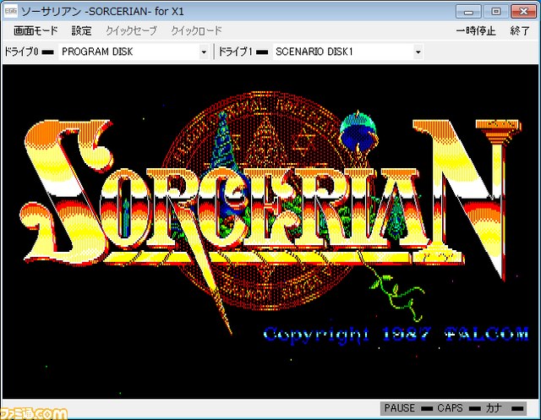541x420 pixels.
Task: Click the 一時停止 pause button
Action: [x=476, y=31]
